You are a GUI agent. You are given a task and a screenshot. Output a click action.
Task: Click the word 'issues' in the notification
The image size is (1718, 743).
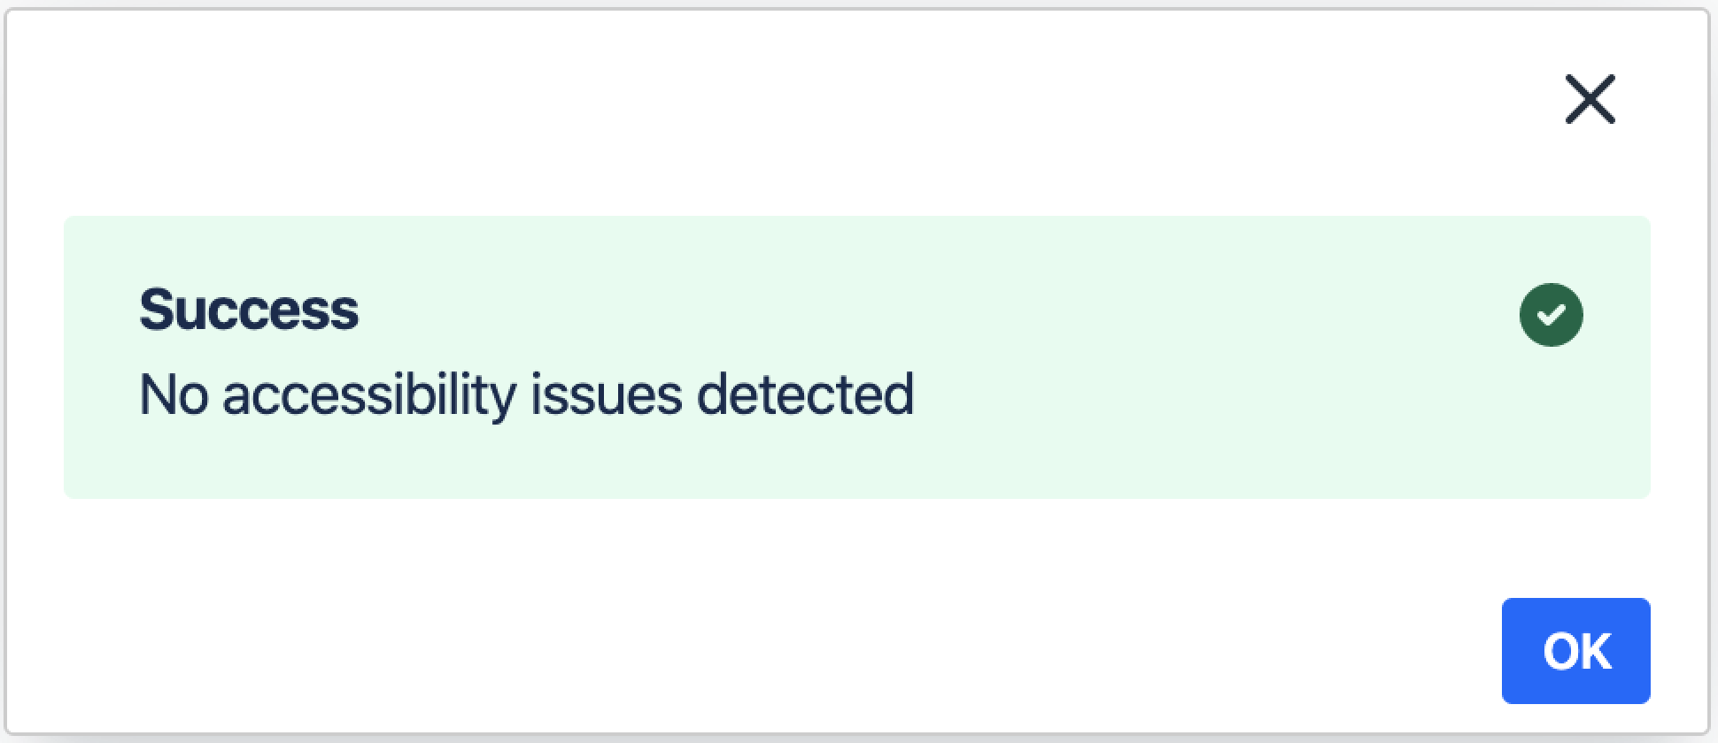coord(607,394)
